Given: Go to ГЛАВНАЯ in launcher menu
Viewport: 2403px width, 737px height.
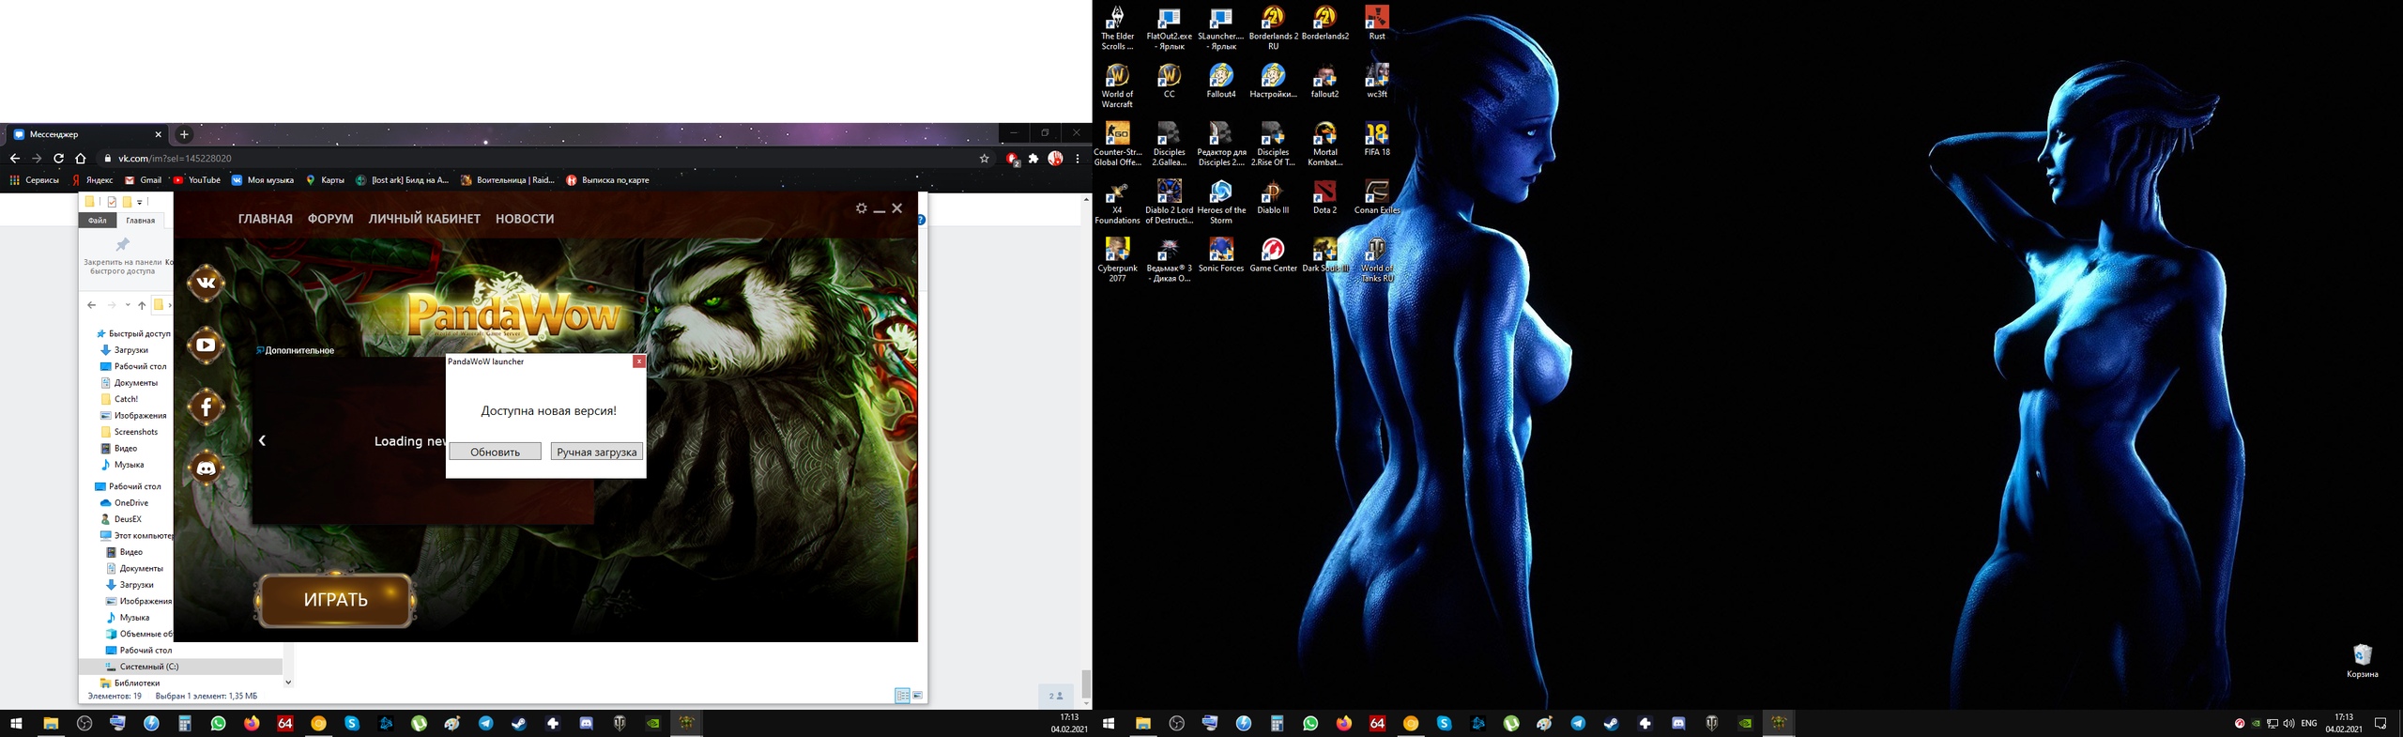Looking at the screenshot, I should (265, 219).
